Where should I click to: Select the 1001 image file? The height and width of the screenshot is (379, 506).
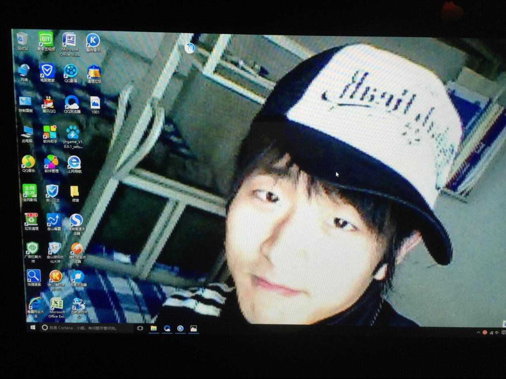[x=95, y=103]
